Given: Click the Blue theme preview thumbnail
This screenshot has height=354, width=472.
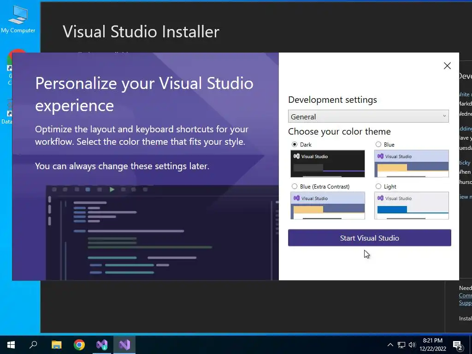Looking at the screenshot, I should click(412, 164).
